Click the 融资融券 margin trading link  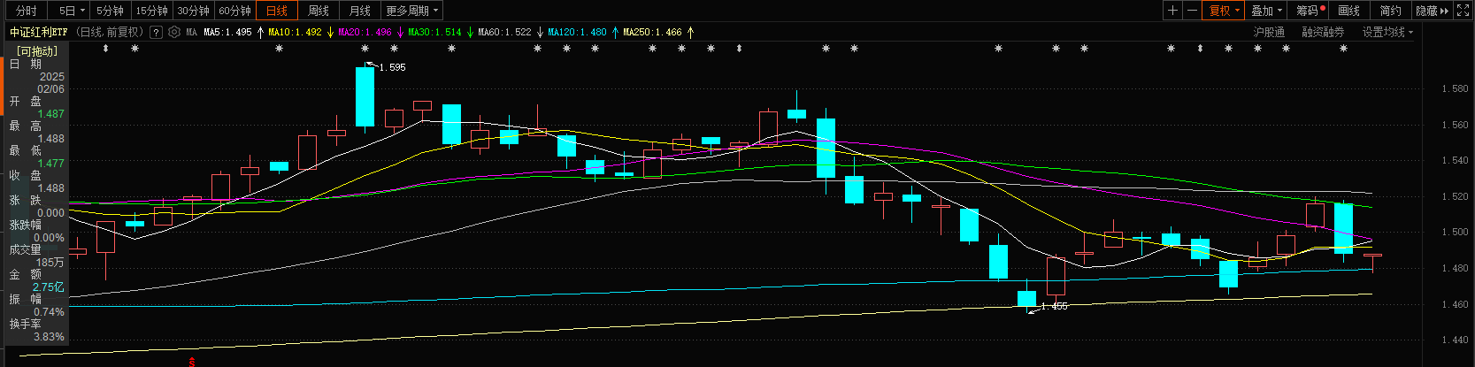1323,32
